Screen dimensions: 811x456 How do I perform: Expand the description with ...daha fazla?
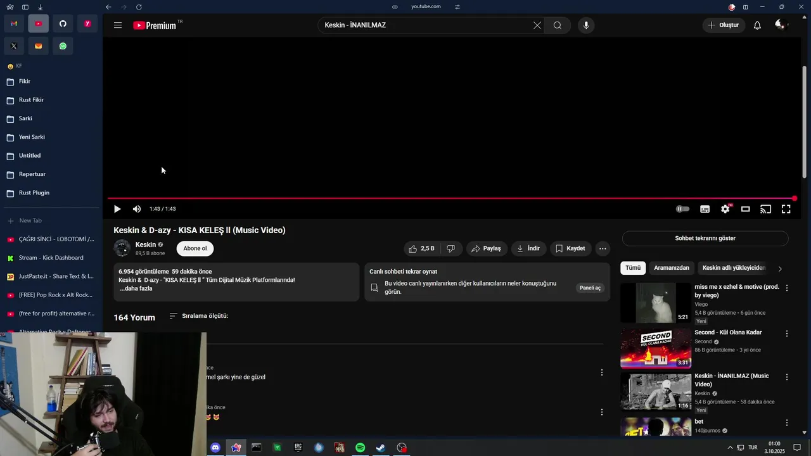pyautogui.click(x=136, y=288)
